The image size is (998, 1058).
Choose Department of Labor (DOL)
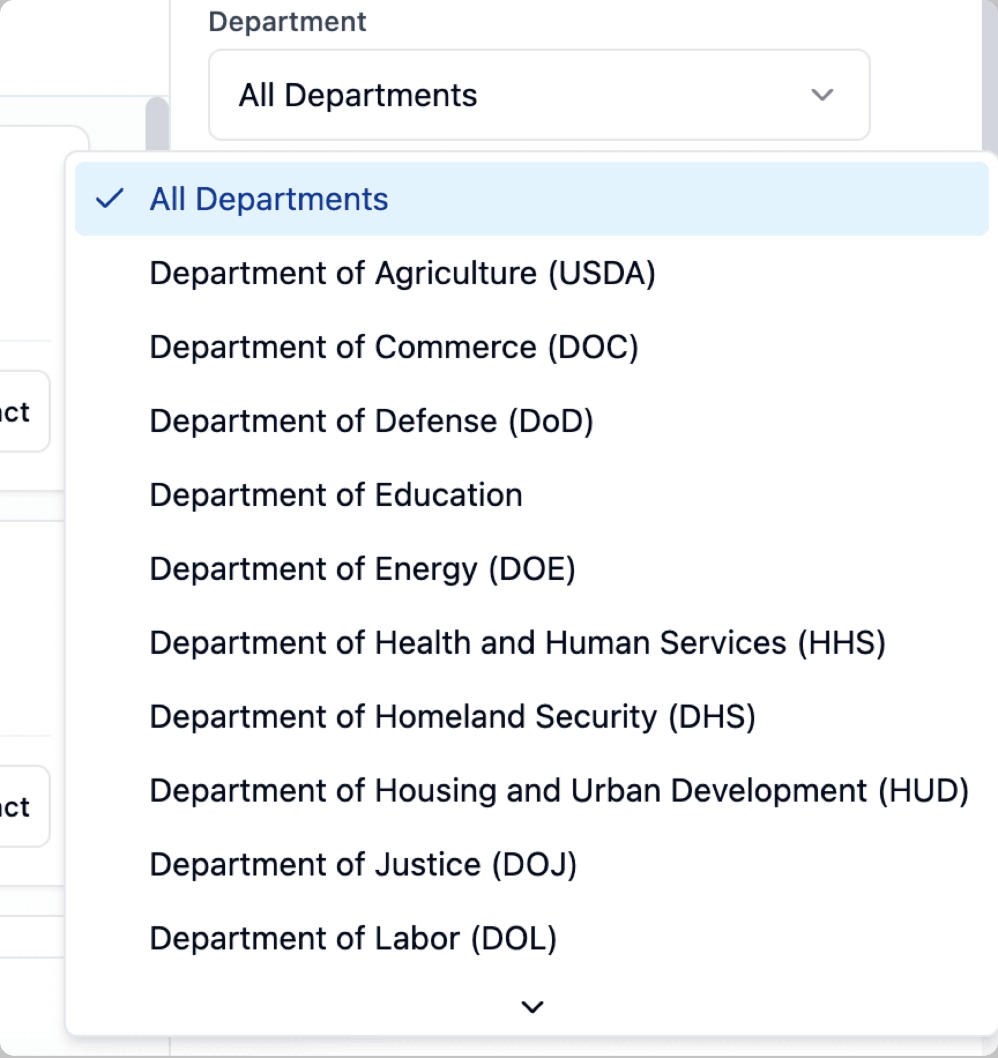coord(353,938)
